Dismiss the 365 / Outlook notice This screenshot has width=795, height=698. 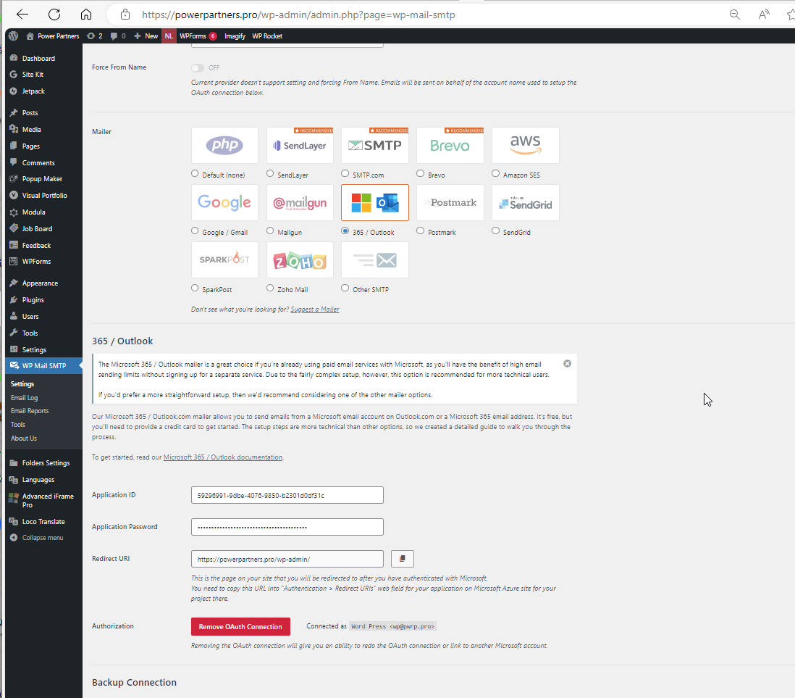[x=568, y=363]
